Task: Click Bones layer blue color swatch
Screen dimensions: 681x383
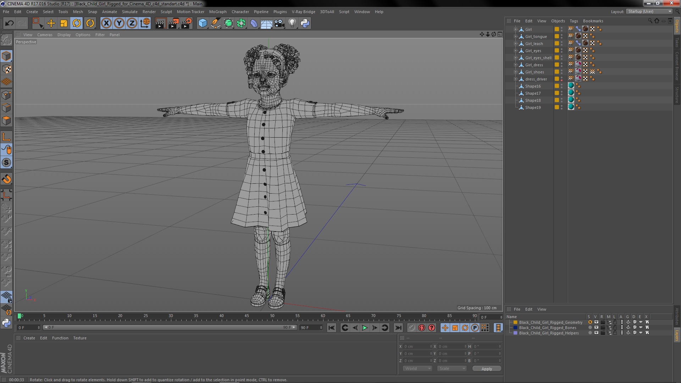Action: (x=515, y=328)
